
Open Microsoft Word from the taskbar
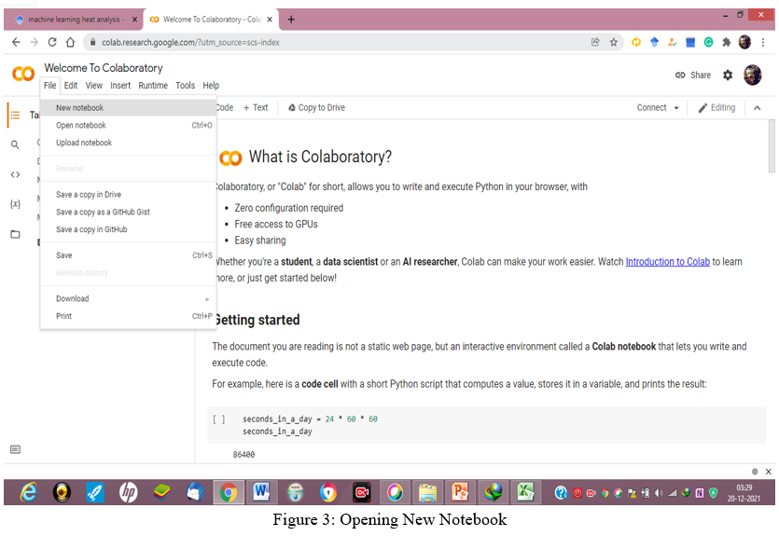pyautogui.click(x=261, y=492)
